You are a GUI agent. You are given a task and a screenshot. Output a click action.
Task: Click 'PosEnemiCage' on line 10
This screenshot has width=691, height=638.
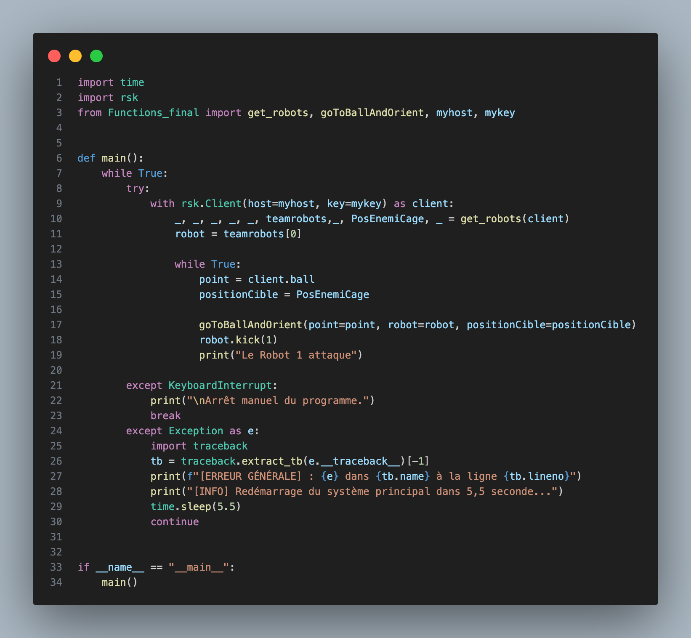(388, 219)
